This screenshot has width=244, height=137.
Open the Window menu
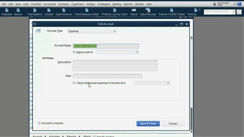[140, 4]
